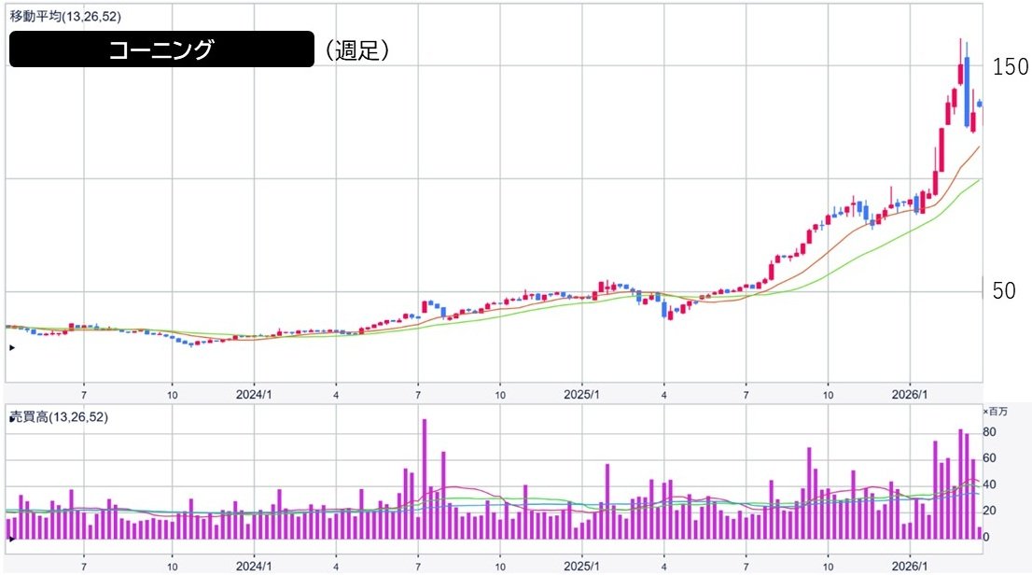Click the green moving average line's right end
The image size is (1032, 575).
click(x=978, y=180)
